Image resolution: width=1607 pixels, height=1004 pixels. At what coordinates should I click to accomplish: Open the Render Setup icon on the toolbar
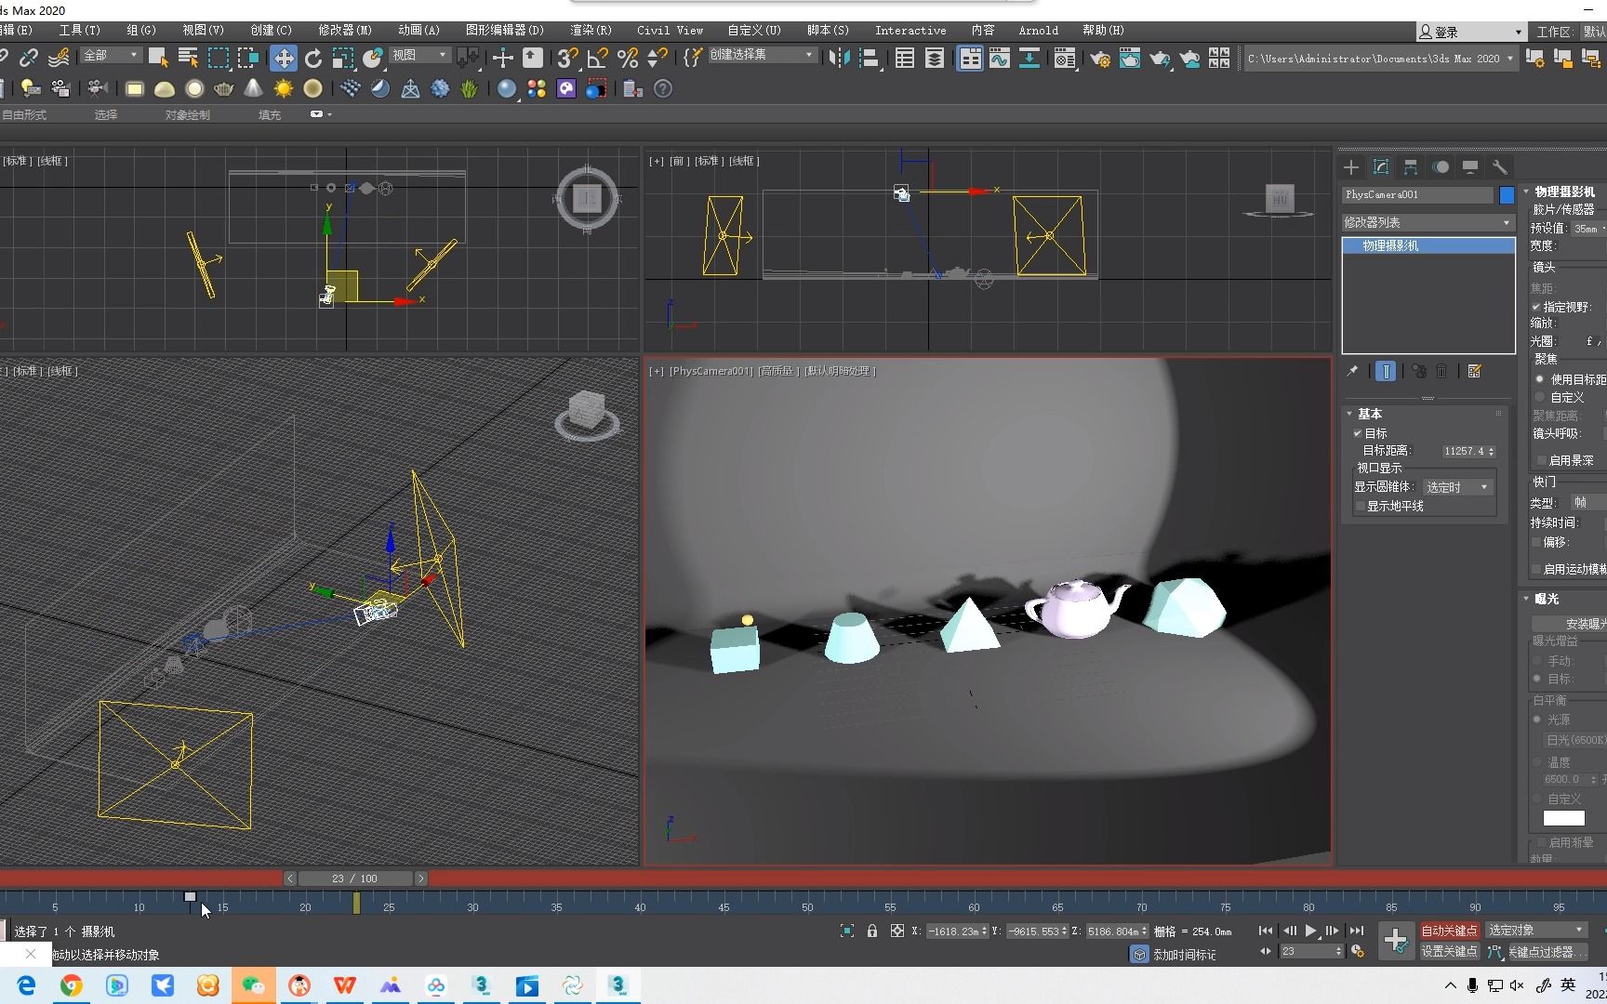point(1100,58)
